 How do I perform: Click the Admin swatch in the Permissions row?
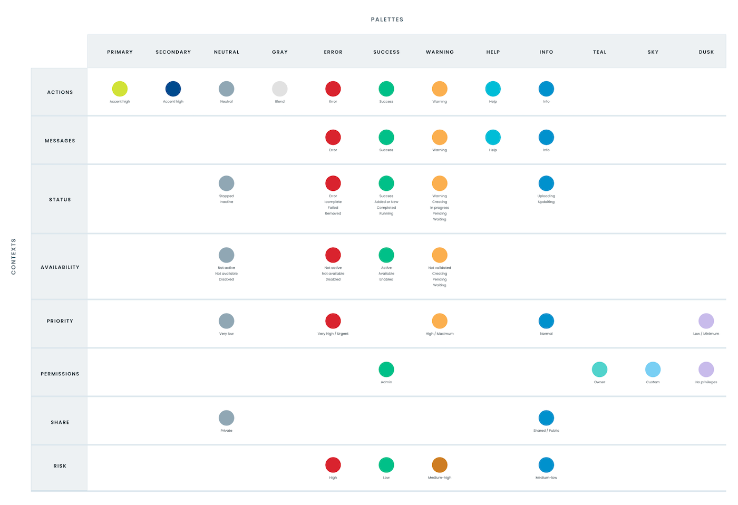pos(386,369)
